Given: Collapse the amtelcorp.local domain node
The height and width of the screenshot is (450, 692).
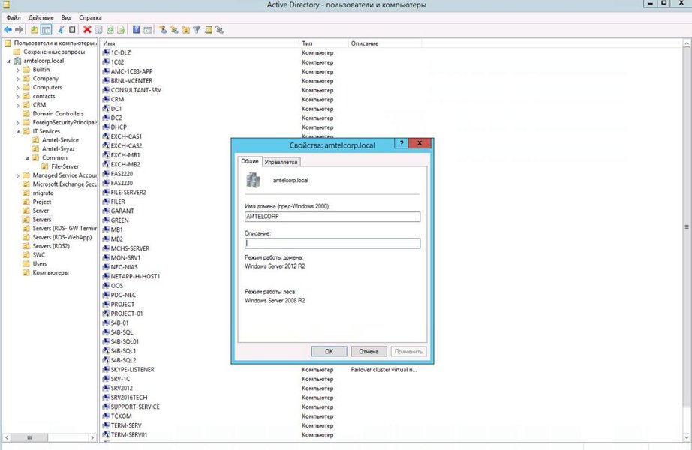Looking at the screenshot, I should 8,61.
